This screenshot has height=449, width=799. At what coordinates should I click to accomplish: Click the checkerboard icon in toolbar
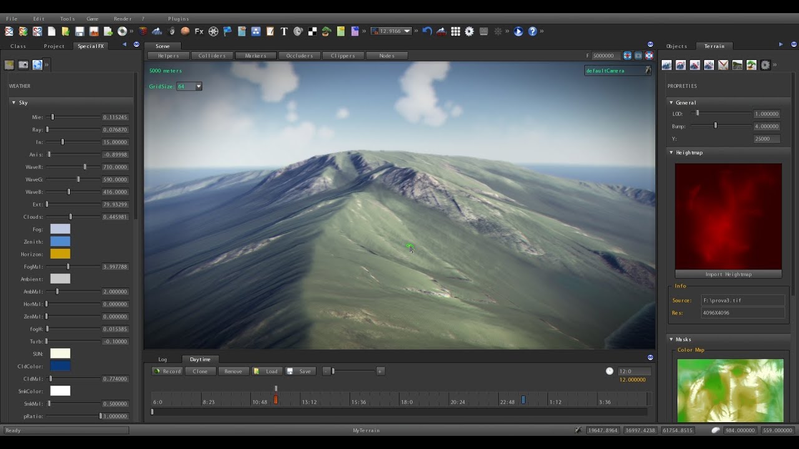pos(312,31)
